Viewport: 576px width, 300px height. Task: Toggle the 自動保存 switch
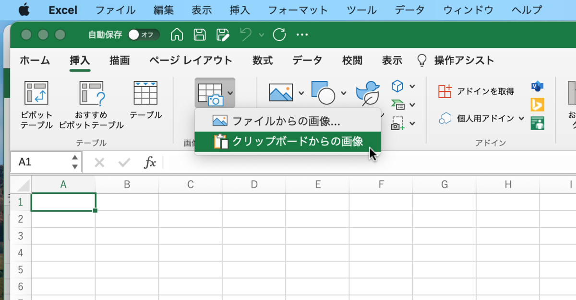tap(143, 34)
